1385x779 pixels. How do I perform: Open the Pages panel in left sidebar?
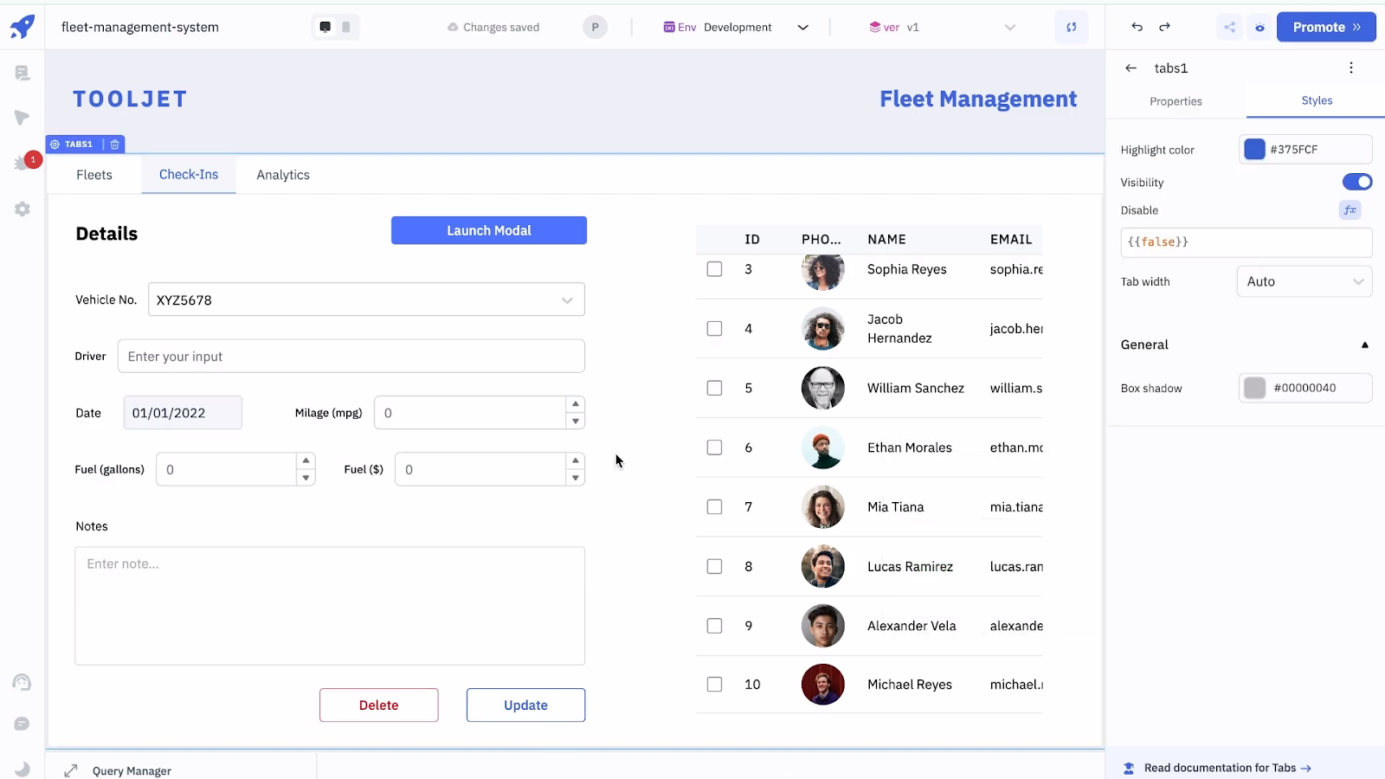22,73
